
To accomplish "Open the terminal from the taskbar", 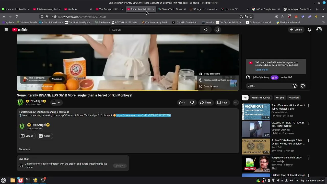I will pos(28,180).
